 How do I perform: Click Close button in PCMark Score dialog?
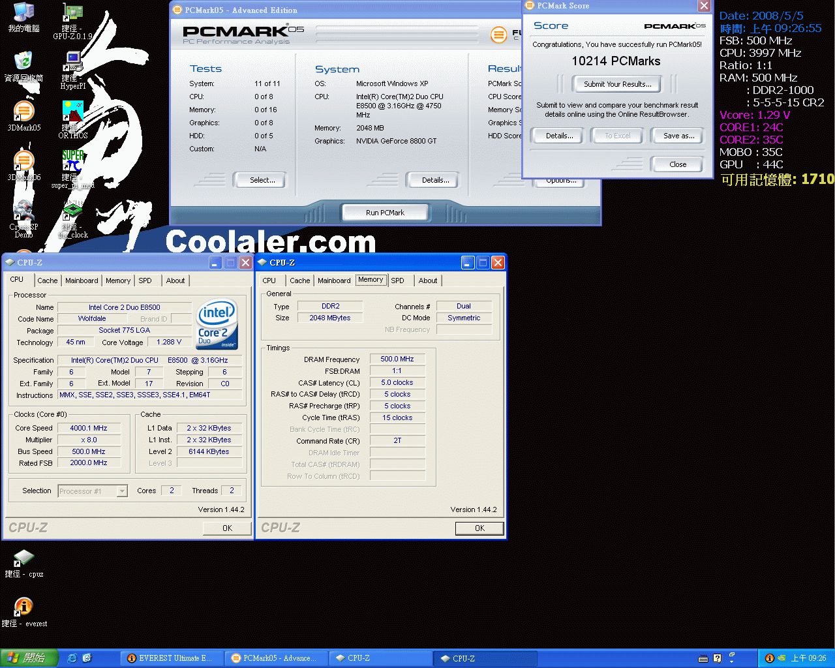(x=678, y=164)
